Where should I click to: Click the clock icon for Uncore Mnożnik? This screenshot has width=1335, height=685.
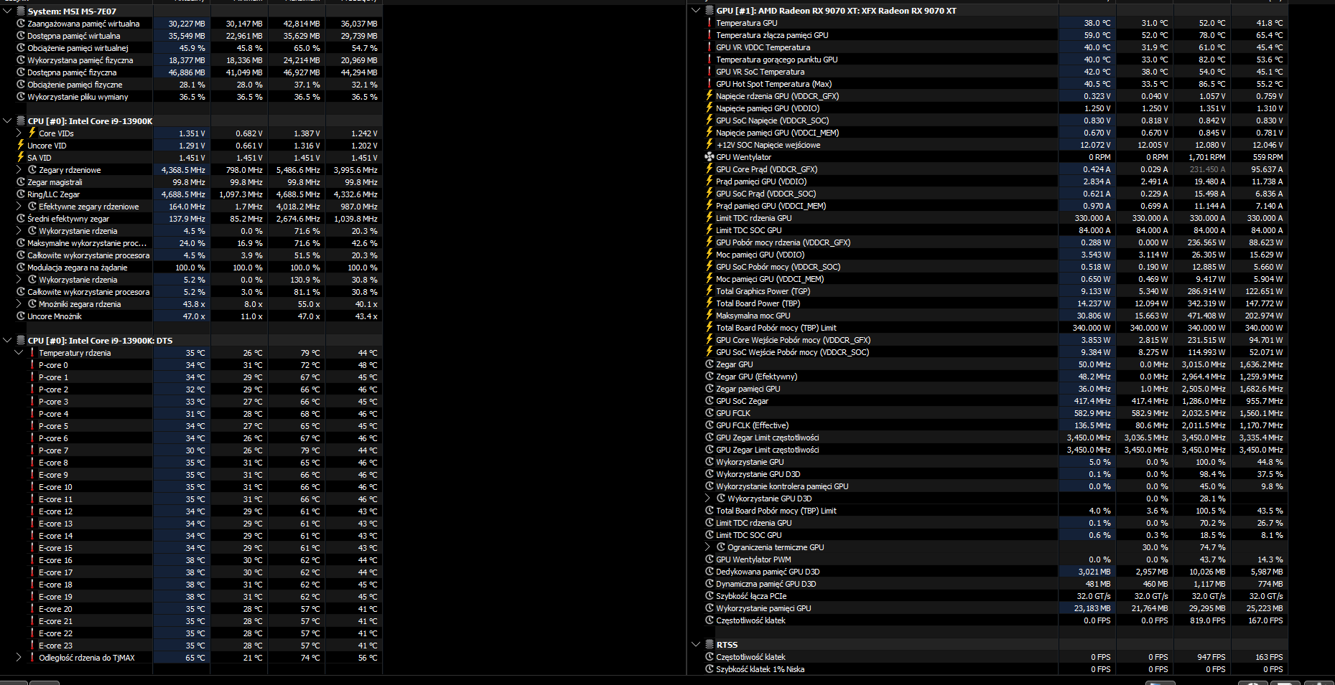(21, 316)
